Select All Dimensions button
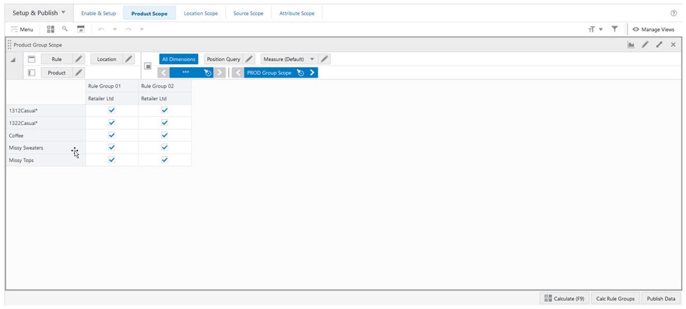Image resolution: width=686 pixels, height=309 pixels. (179, 59)
